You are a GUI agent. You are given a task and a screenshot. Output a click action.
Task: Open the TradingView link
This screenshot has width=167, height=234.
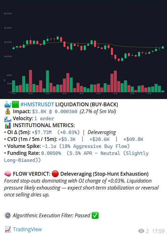tap(27, 229)
